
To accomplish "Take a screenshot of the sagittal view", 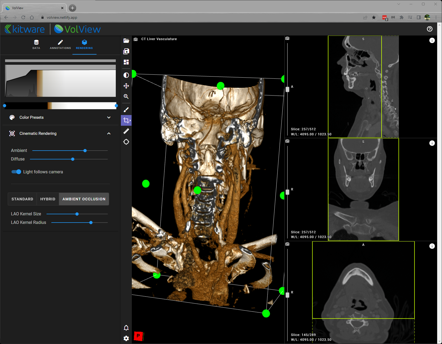I will [287, 38].
